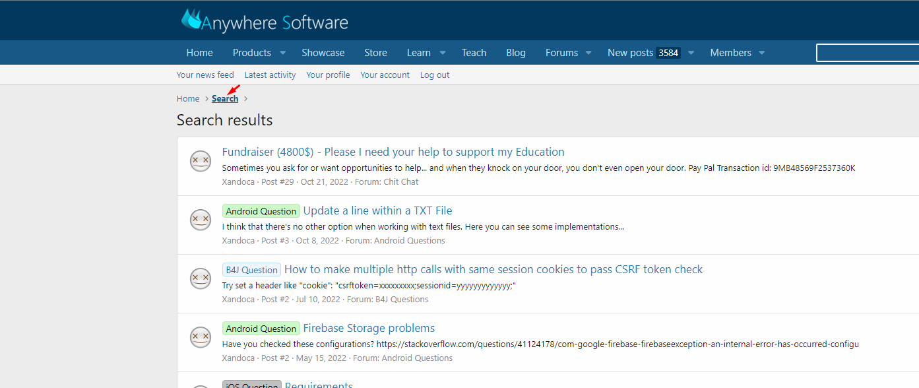This screenshot has height=388, width=919.
Task: Click the Search results heading
Action: (x=225, y=120)
